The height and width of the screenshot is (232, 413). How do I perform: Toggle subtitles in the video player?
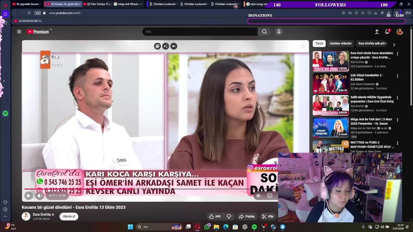[270, 196]
